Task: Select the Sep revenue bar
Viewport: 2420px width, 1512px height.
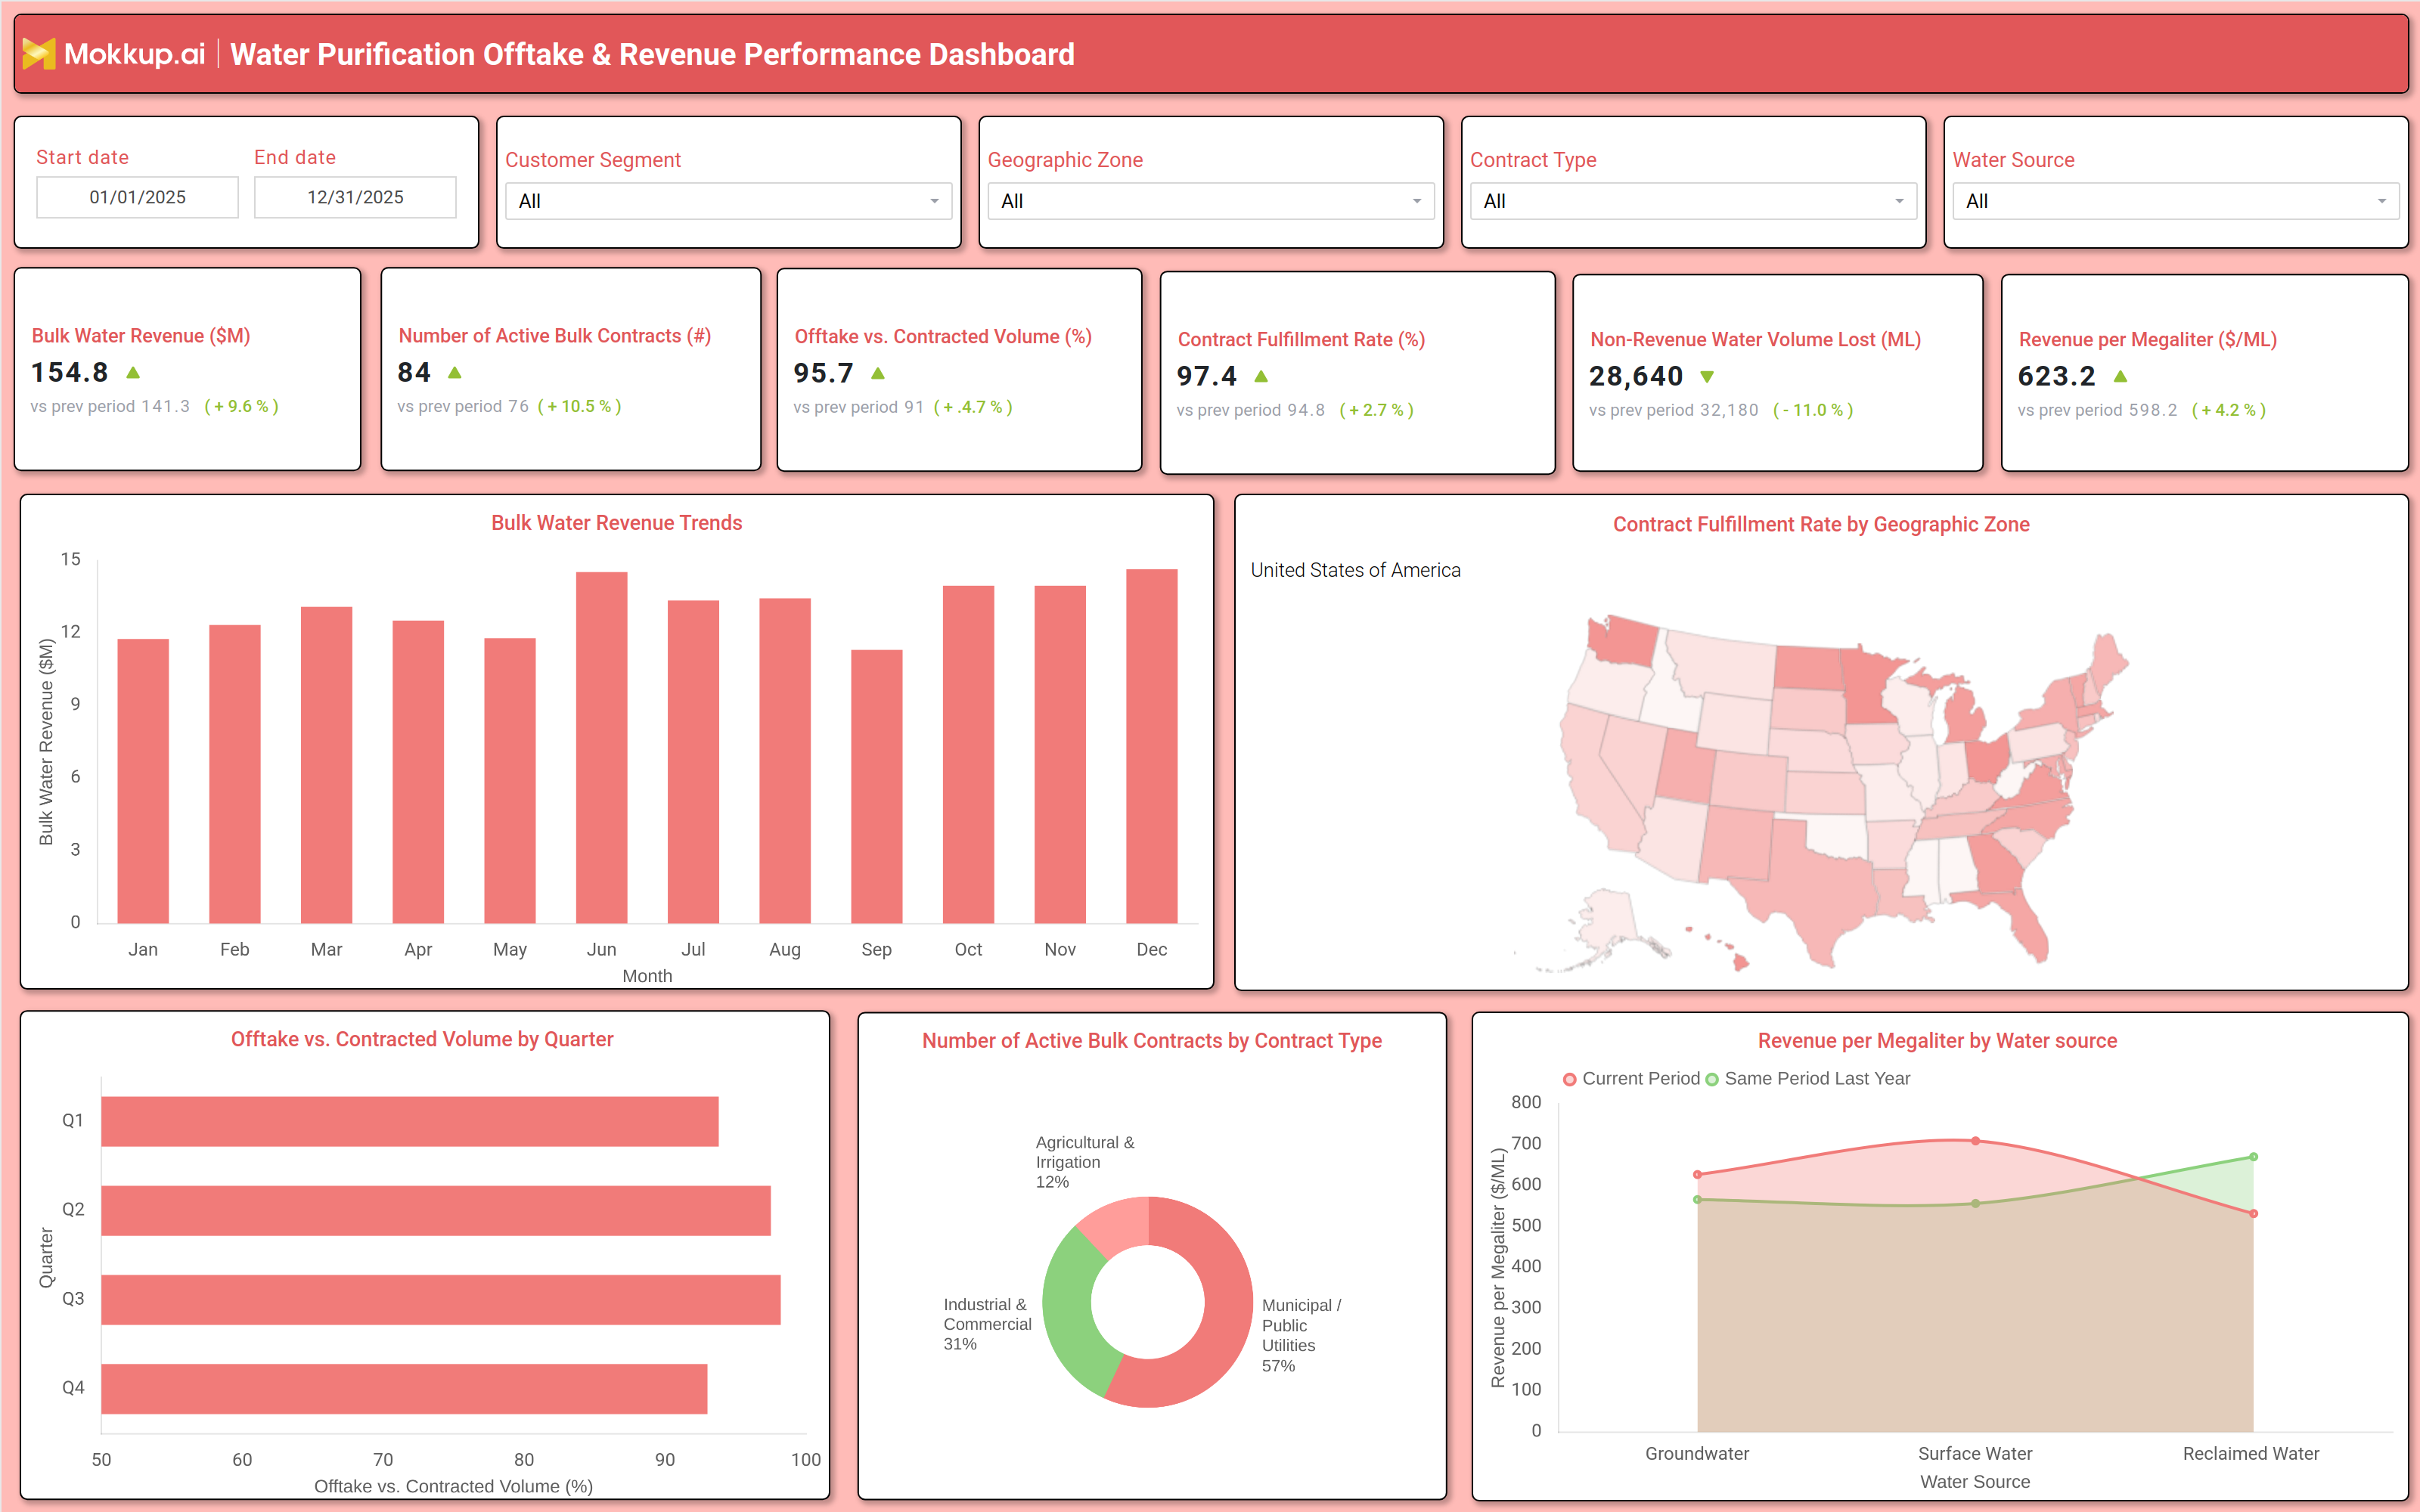Action: [876, 786]
